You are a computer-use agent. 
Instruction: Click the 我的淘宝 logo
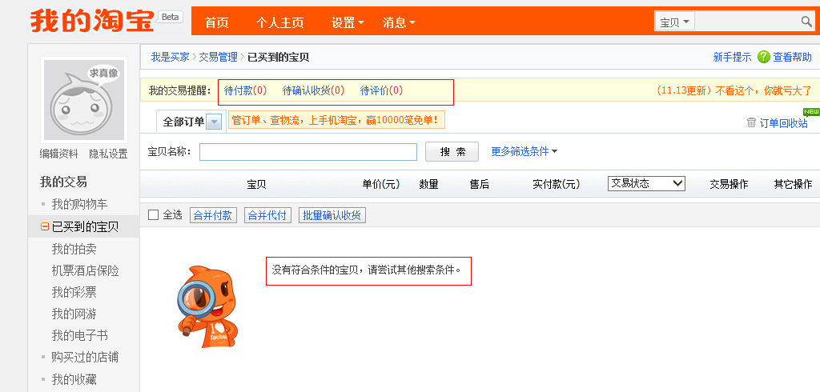click(x=92, y=21)
